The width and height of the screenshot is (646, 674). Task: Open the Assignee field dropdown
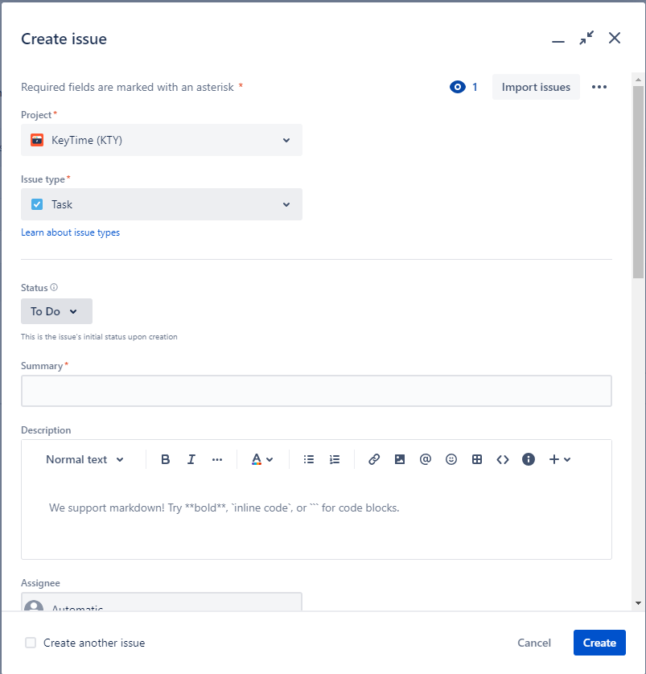pyautogui.click(x=162, y=602)
